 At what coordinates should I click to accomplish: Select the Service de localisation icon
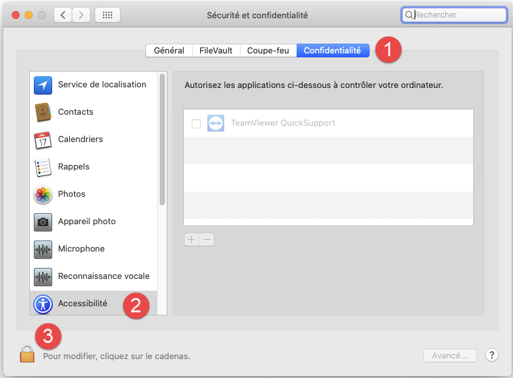[43, 85]
